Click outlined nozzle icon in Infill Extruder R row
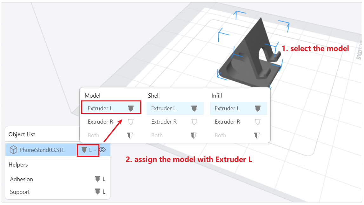Viewport: 364px width, 205px height. [258, 122]
